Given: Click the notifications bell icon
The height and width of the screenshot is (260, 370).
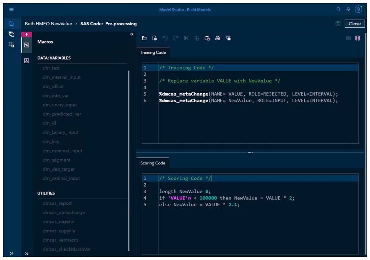Looking at the screenshot, I should click(348, 9).
